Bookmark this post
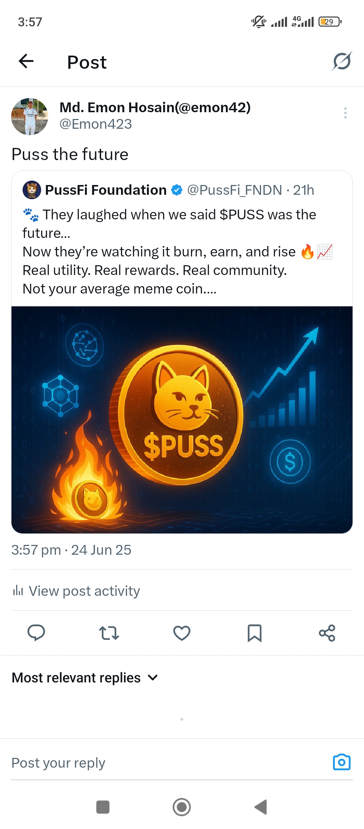 (x=254, y=633)
